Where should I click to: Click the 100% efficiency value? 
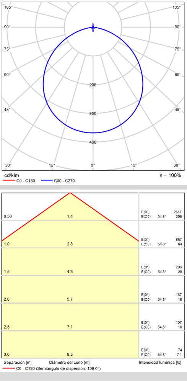[x=175, y=175]
